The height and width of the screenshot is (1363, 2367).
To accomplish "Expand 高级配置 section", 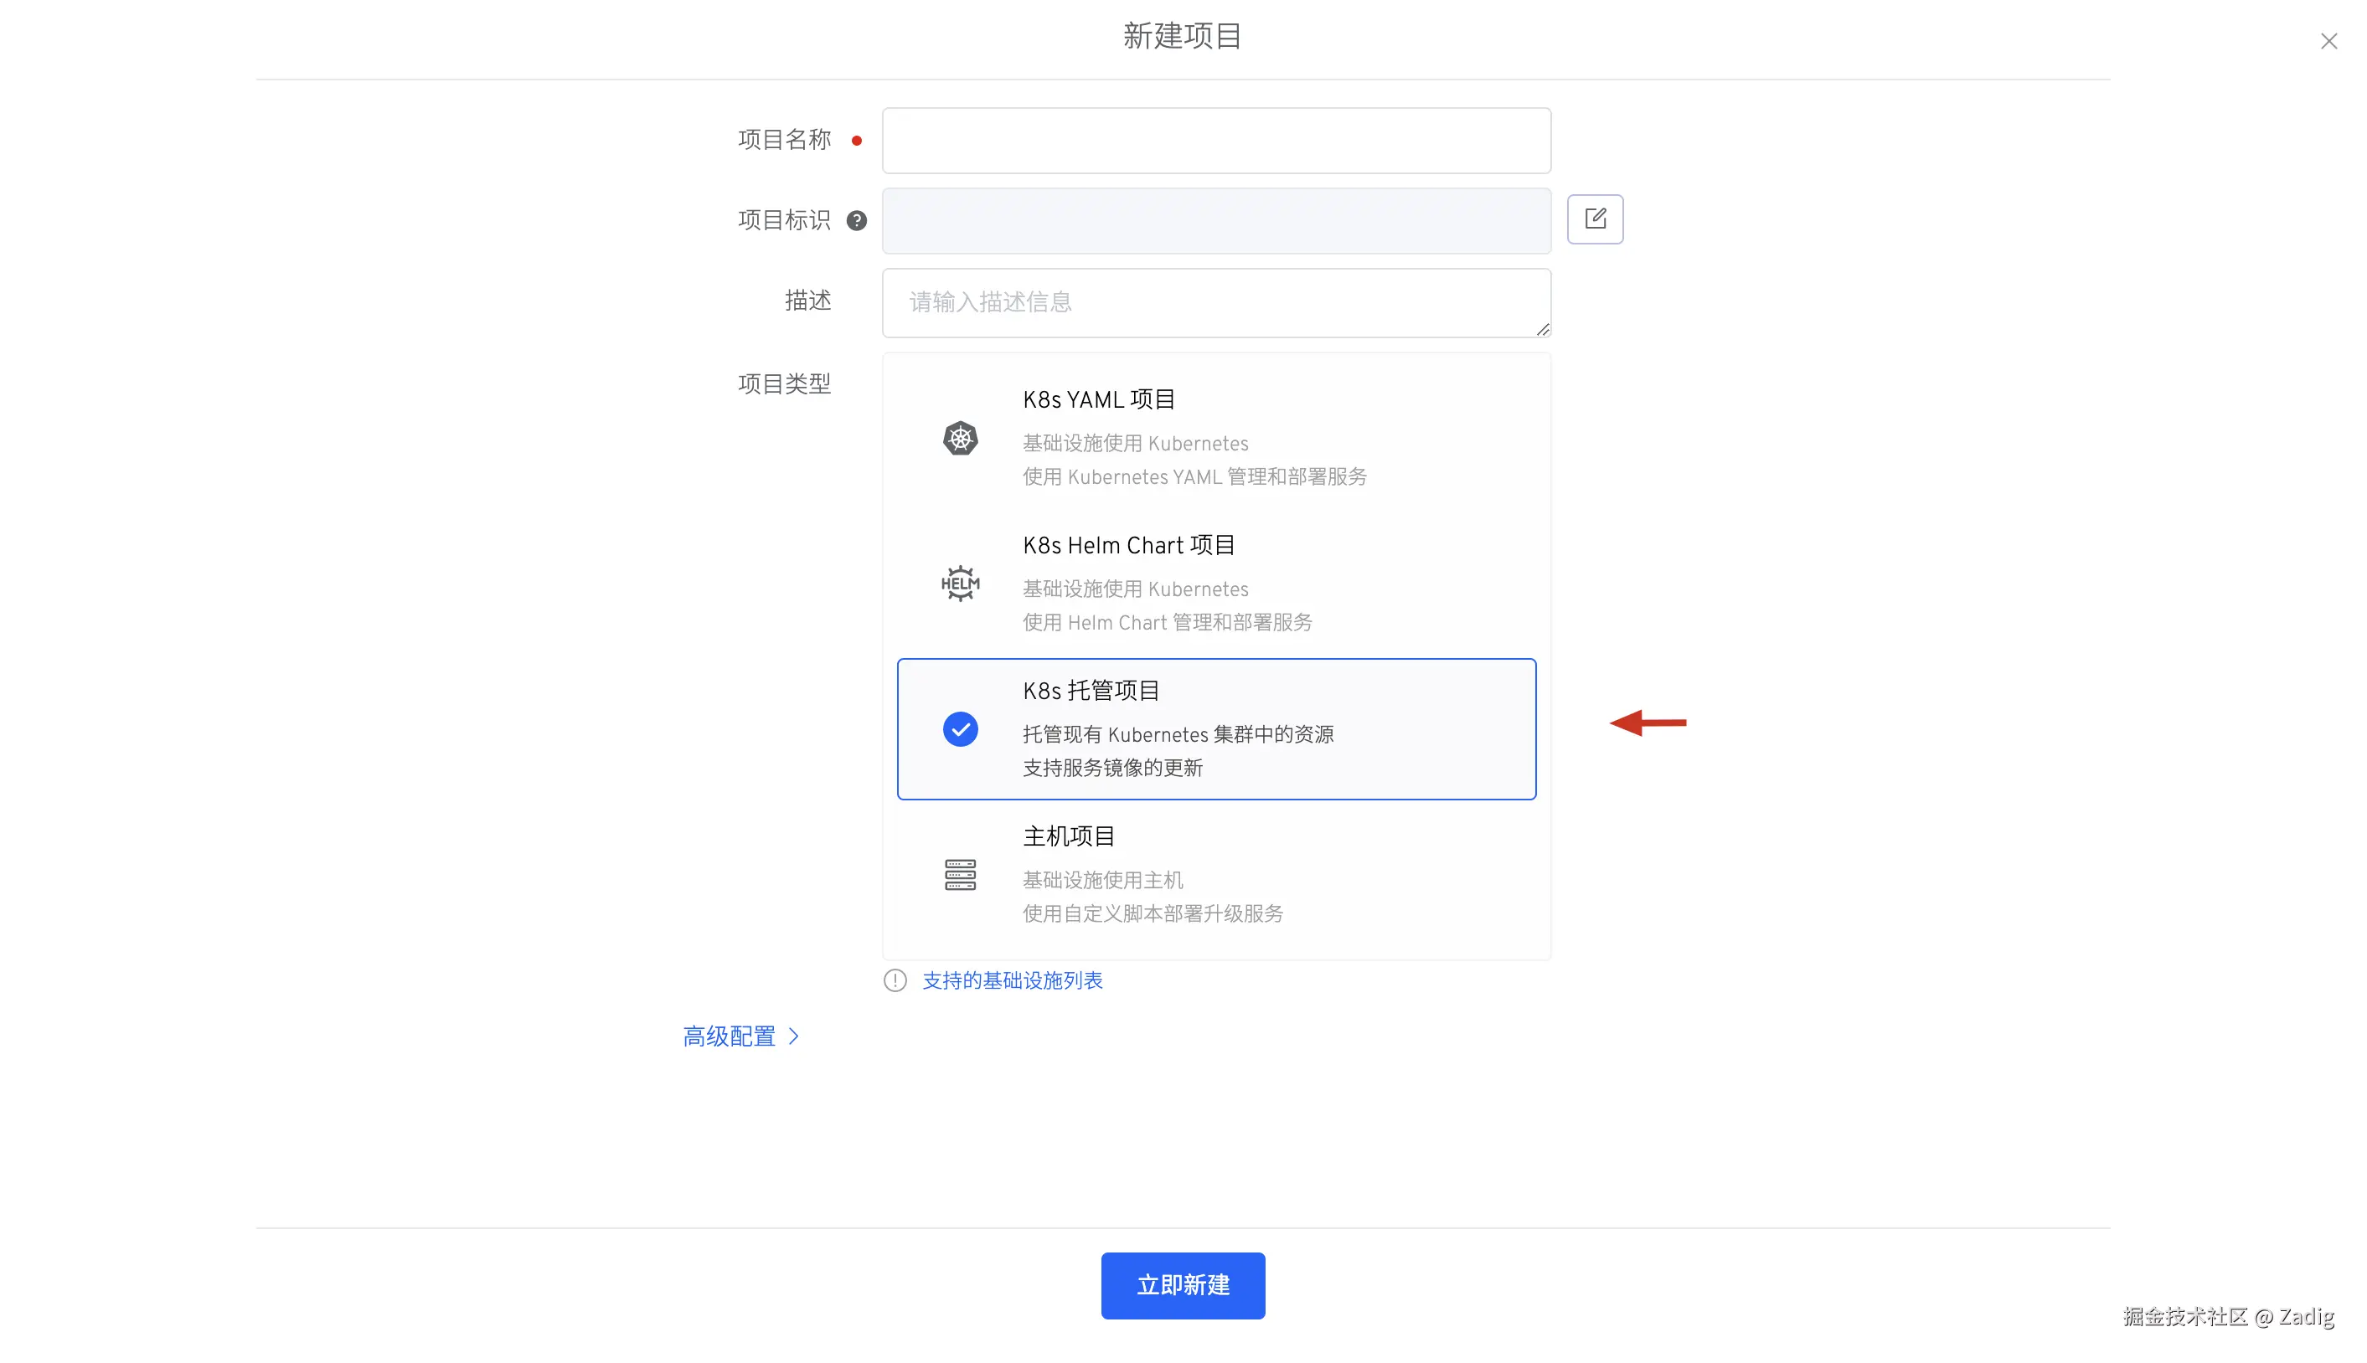I will tap(730, 1036).
